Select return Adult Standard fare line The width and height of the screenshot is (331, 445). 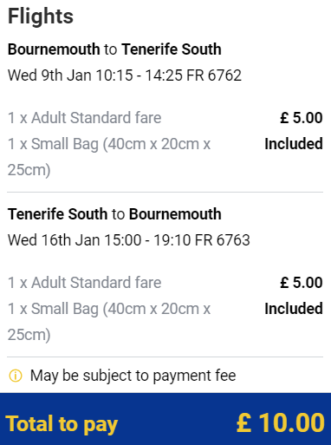(84, 283)
